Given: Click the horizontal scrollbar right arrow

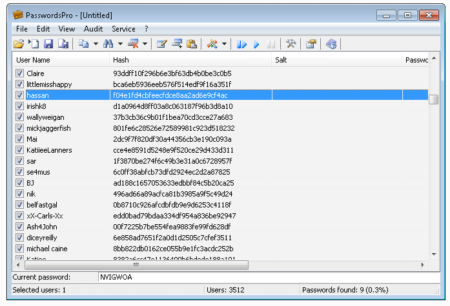Looking at the screenshot, I should coord(422,265).
